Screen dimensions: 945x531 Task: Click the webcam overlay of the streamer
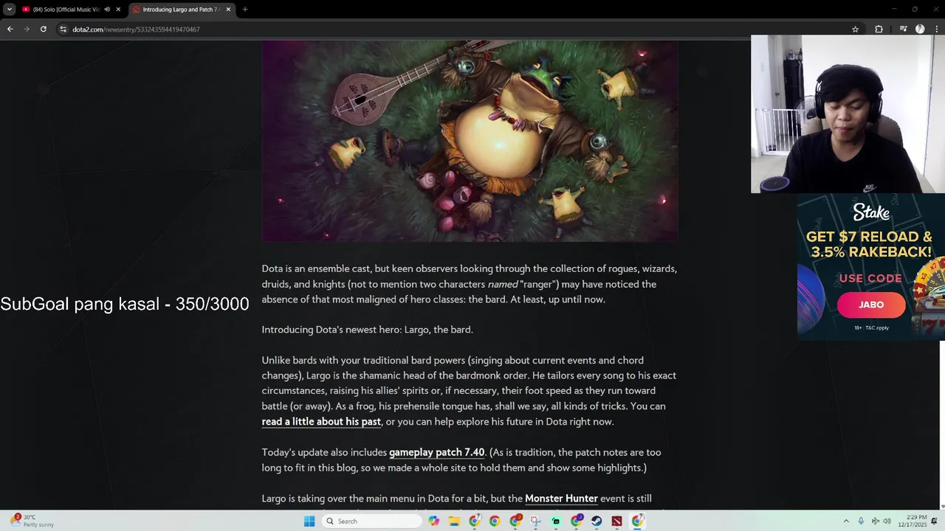(848, 114)
